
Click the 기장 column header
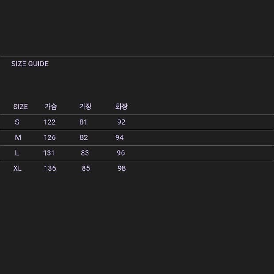(x=85, y=107)
